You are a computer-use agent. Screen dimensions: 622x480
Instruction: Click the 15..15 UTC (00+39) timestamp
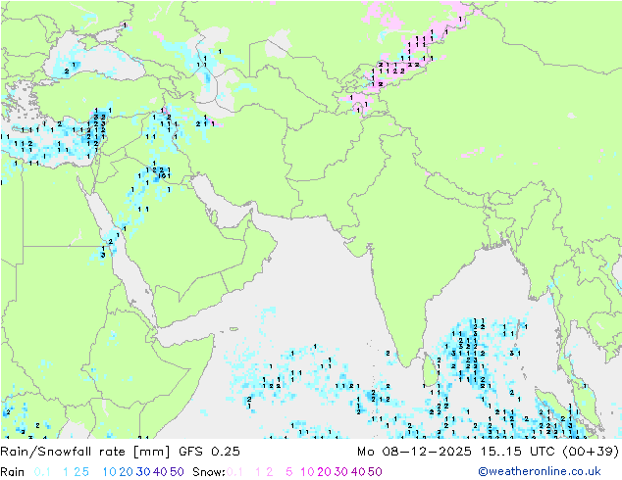point(548,452)
